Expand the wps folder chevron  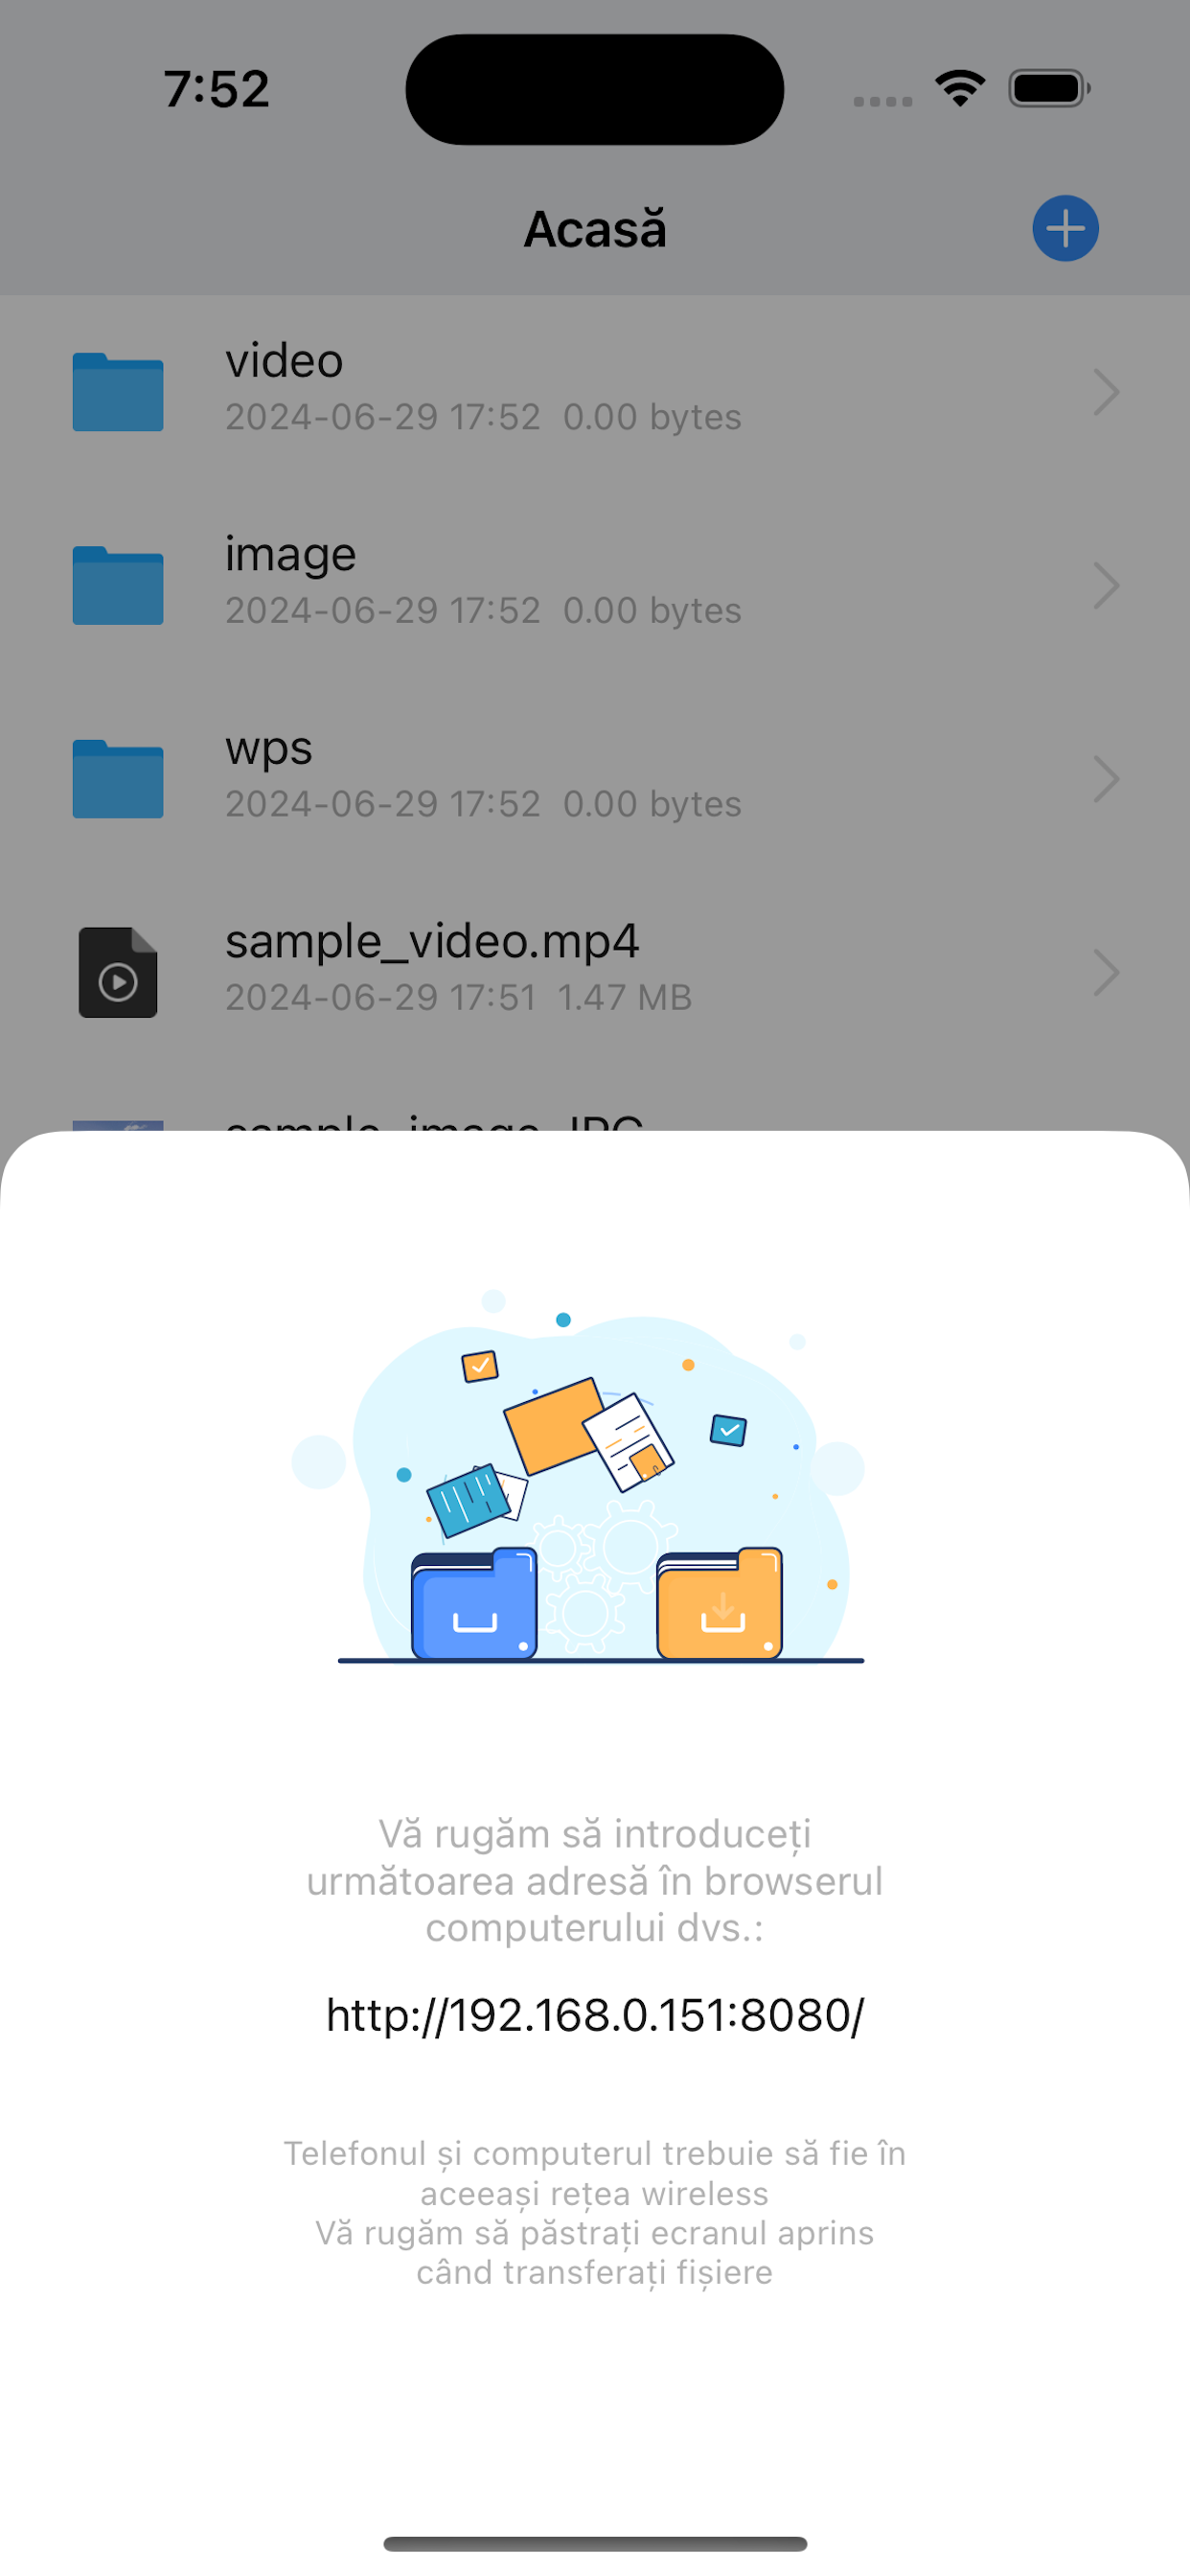(x=1105, y=779)
